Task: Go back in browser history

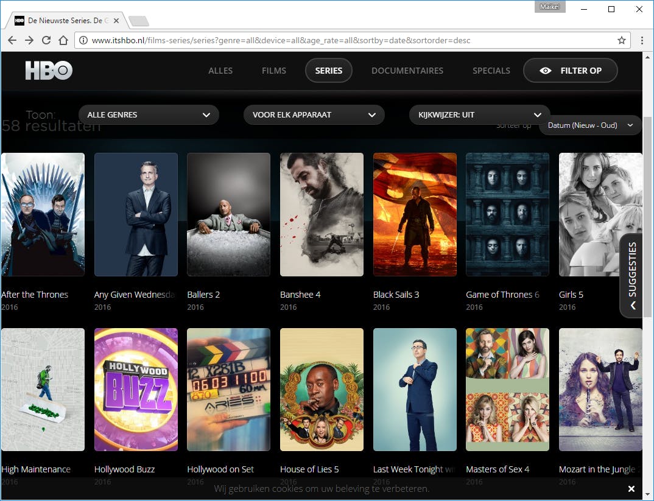Action: (12, 40)
